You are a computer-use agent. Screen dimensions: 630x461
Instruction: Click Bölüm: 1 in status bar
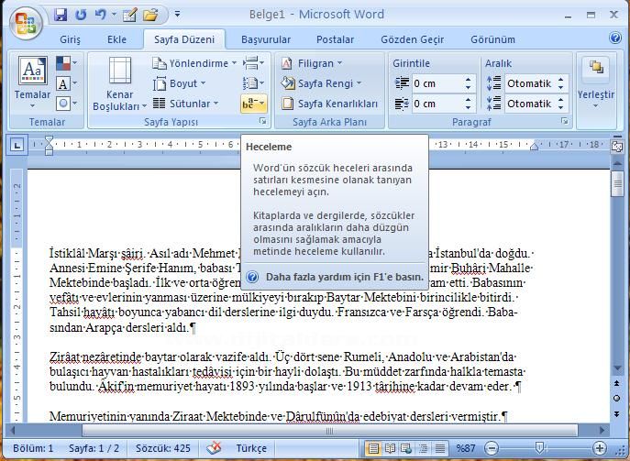(x=33, y=448)
